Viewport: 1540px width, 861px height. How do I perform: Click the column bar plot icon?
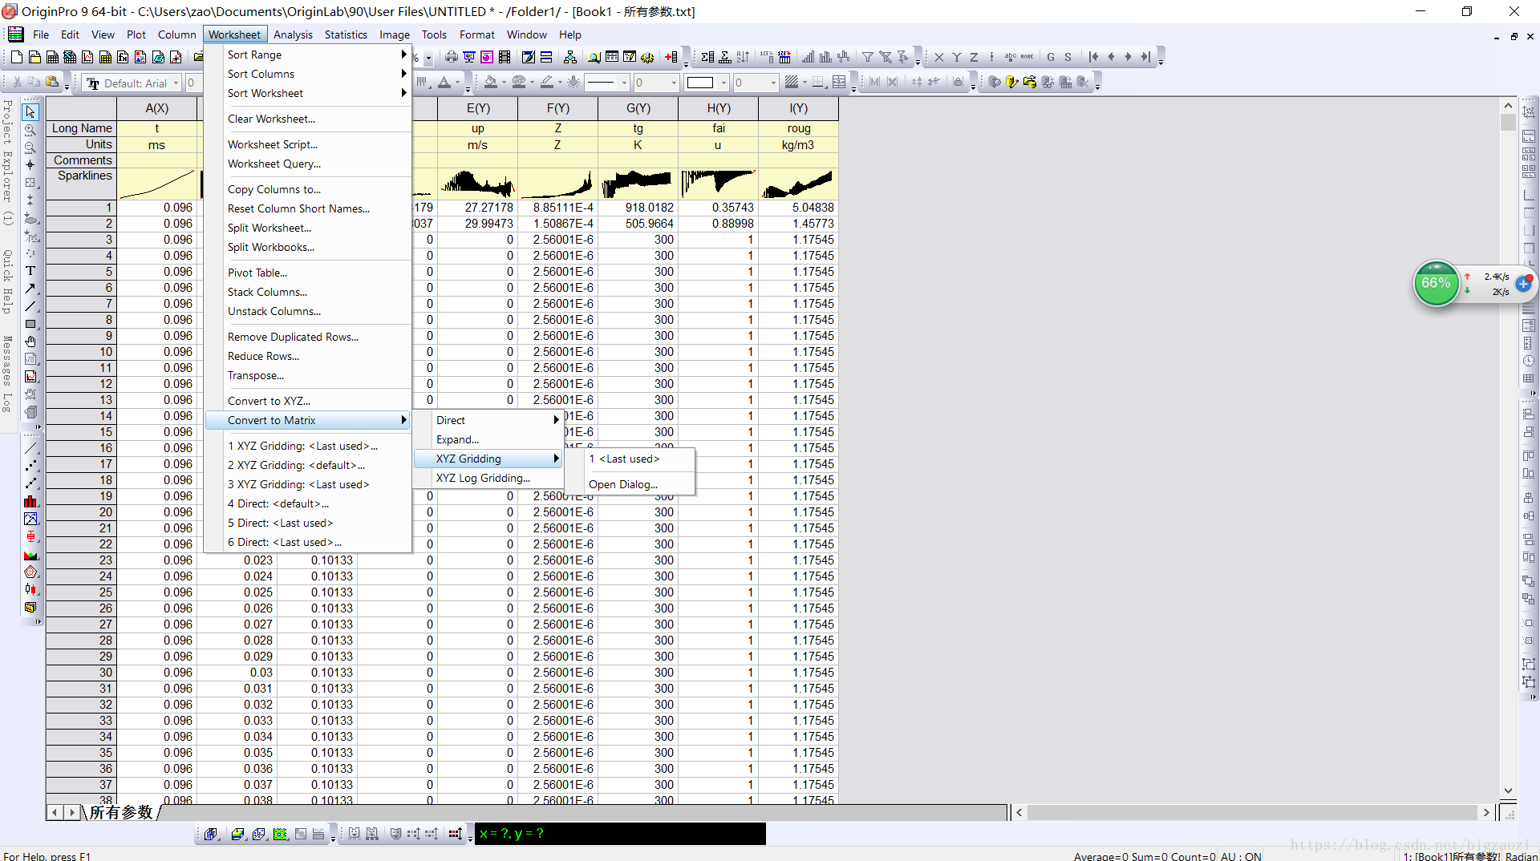pos(30,501)
